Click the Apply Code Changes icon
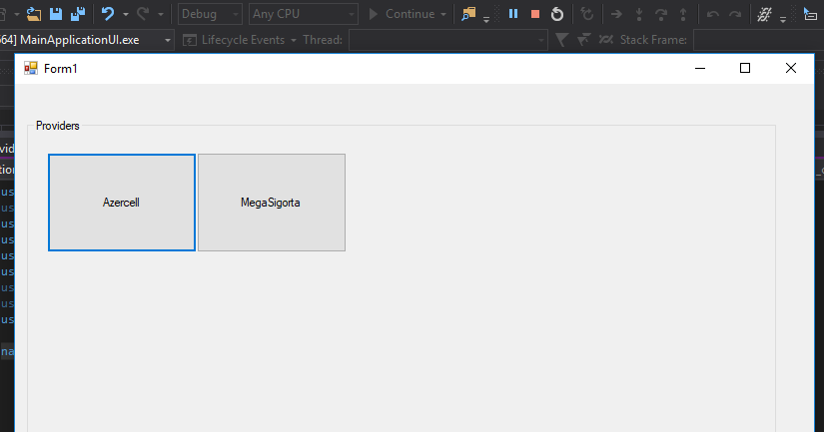Viewport: 824px width, 432px height. tap(587, 14)
